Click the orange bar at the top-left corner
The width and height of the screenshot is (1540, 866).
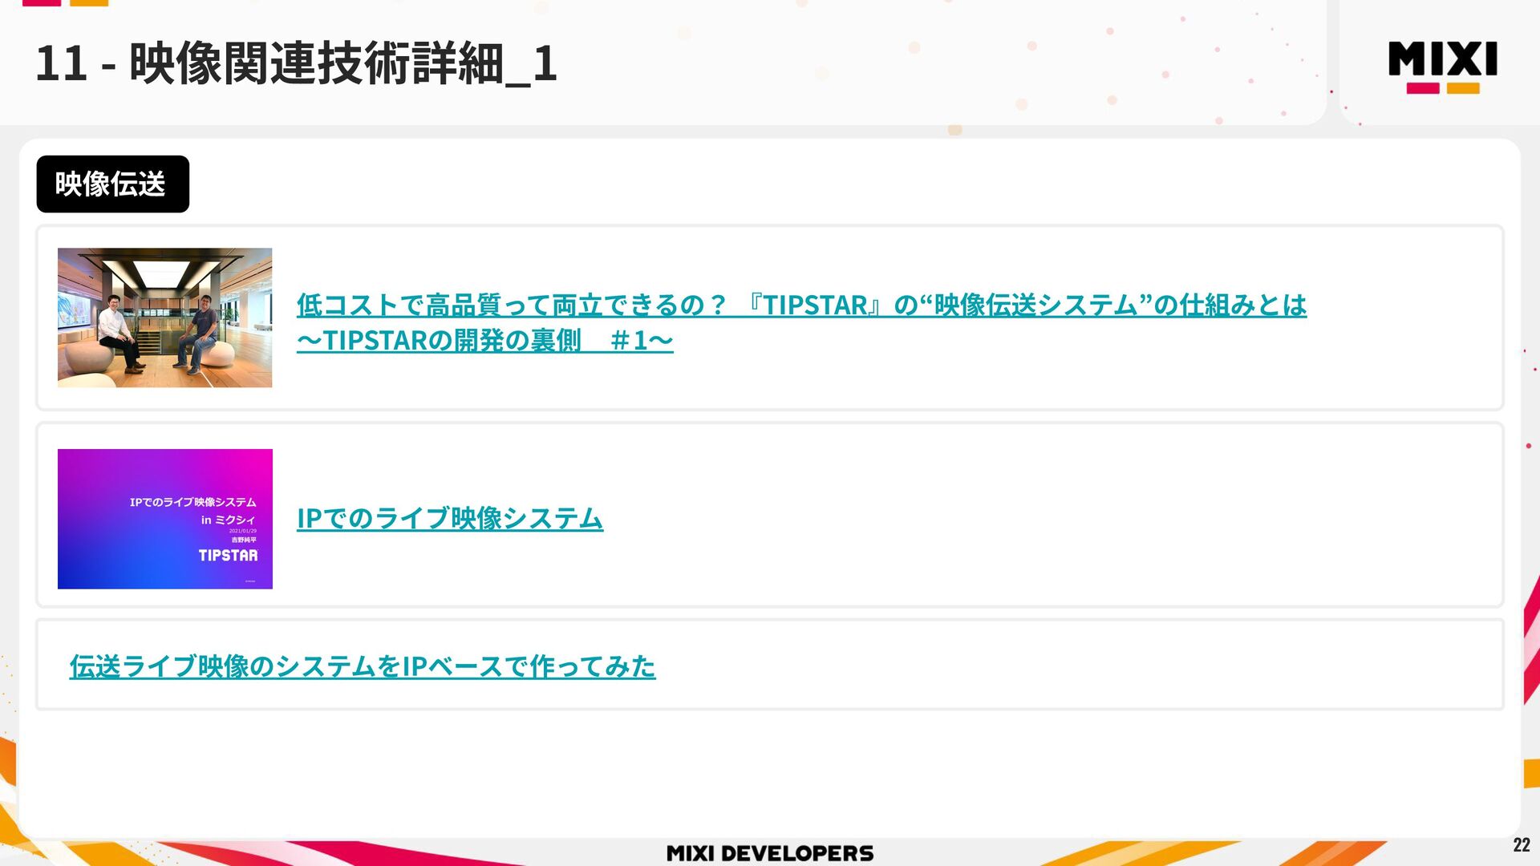89,2
